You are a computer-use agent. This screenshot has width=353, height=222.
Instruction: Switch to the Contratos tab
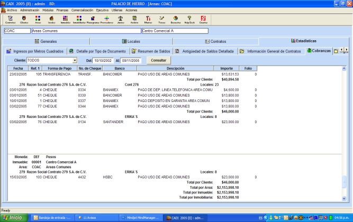pos(215,41)
